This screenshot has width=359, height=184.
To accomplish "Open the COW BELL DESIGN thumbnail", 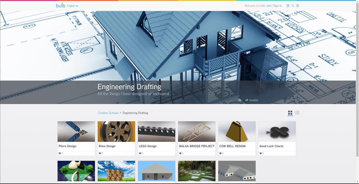I will click(237, 132).
